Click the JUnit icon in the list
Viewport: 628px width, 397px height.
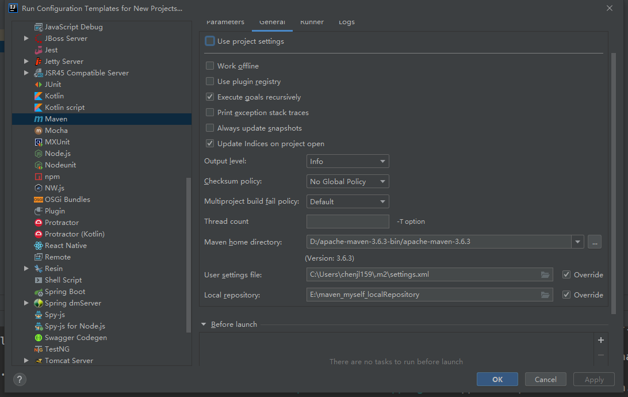pyautogui.click(x=39, y=85)
